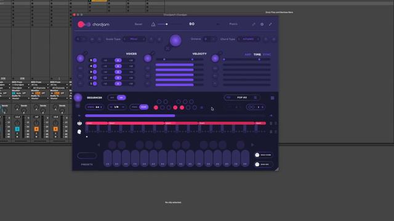This screenshot has height=221, width=394.
Task: Open MIDI From 1-Chordjam dropdown in Ableton
Action: (x=20, y=85)
